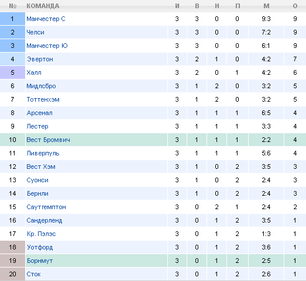Select the highlighted Борнмут team link
Image resolution: width=306 pixels, height=281 pixels.
(40, 261)
